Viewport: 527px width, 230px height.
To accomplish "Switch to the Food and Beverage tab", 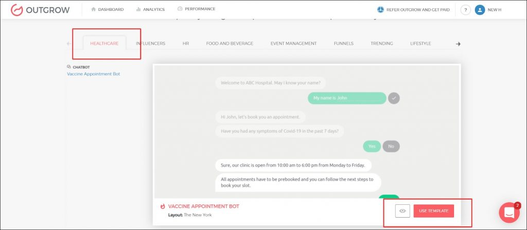I will click(230, 44).
